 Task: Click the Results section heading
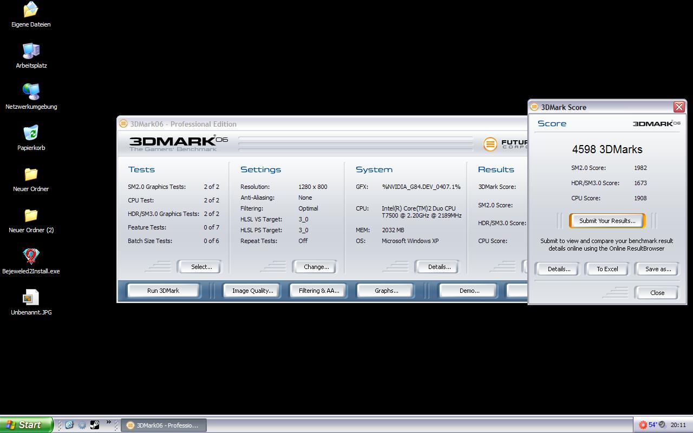pyautogui.click(x=496, y=169)
